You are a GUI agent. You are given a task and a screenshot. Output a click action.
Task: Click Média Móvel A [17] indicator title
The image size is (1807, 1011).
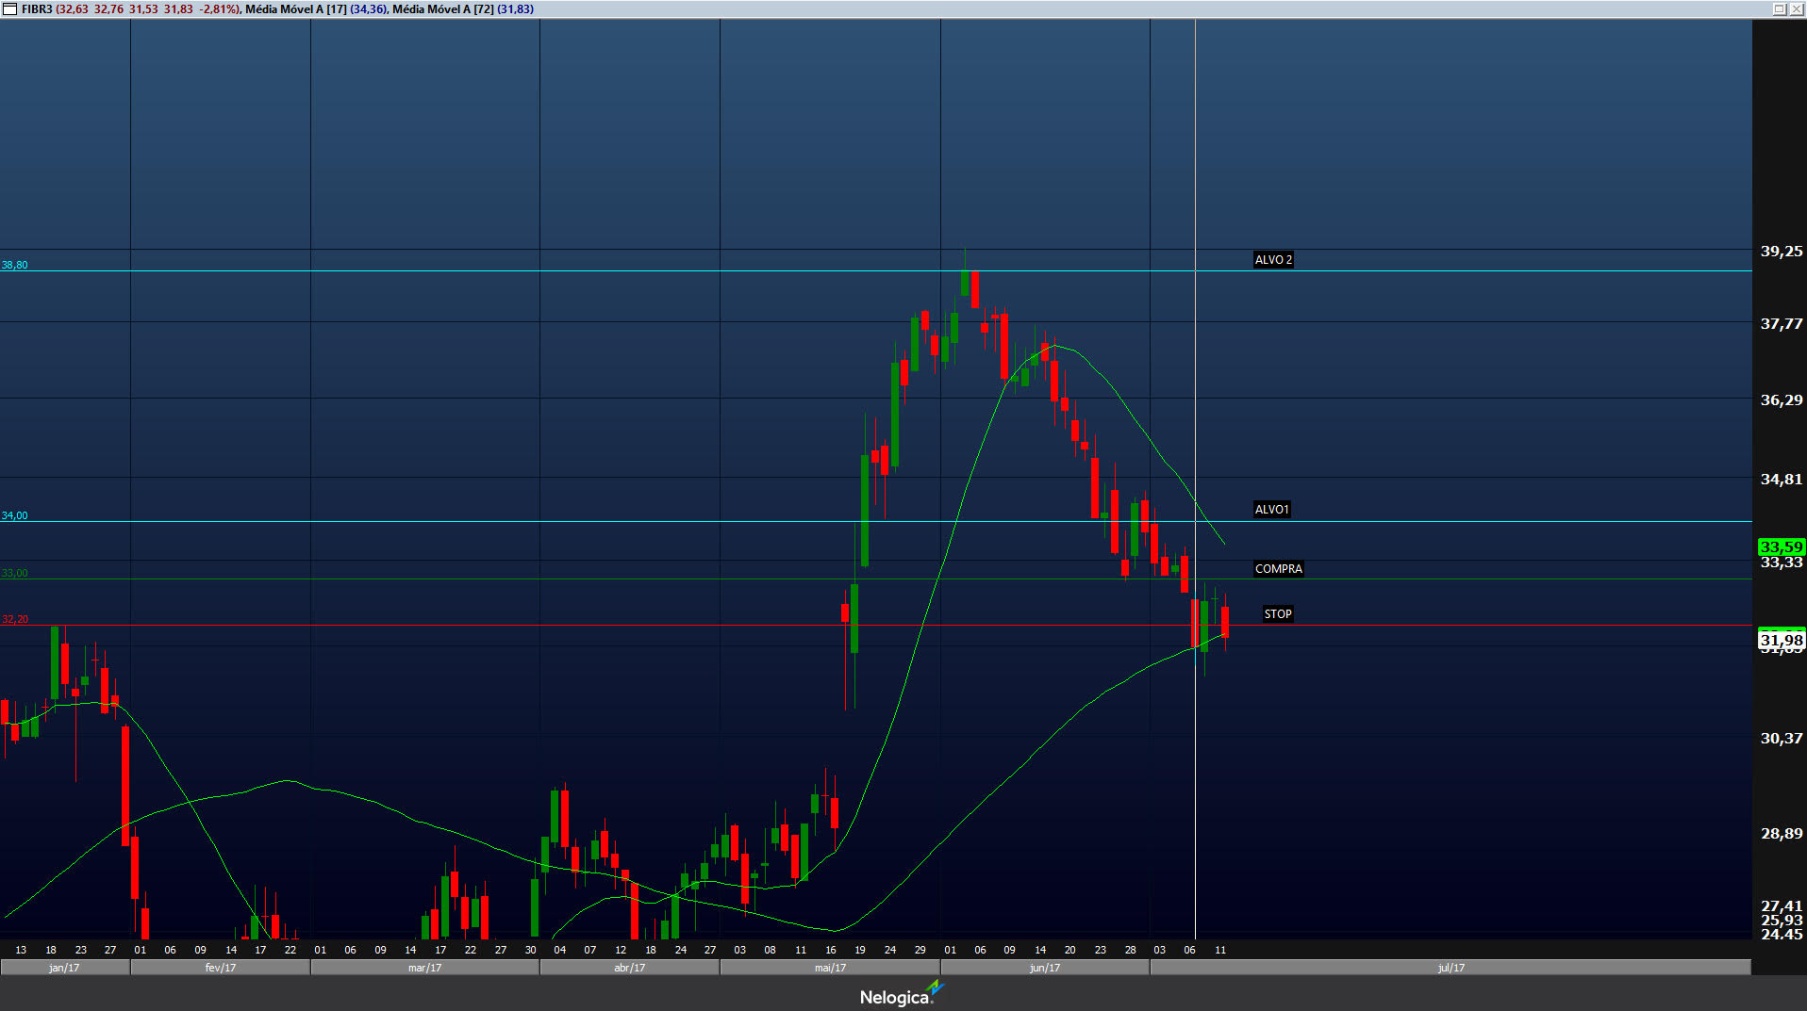tap(295, 9)
